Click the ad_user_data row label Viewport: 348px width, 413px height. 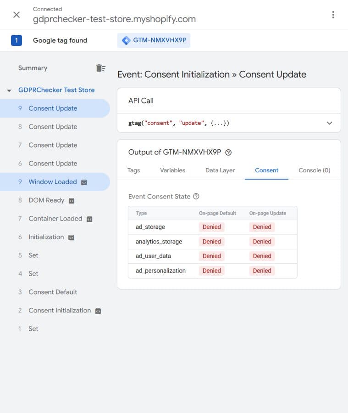(153, 256)
